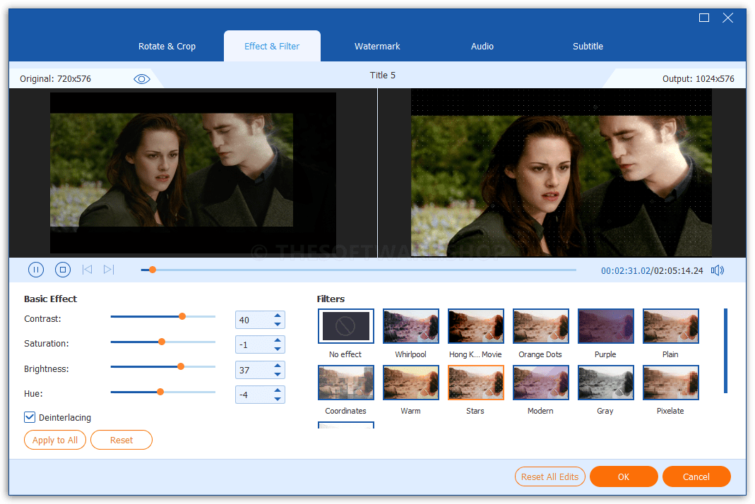Choose the Stars filter thumbnail

(476, 383)
